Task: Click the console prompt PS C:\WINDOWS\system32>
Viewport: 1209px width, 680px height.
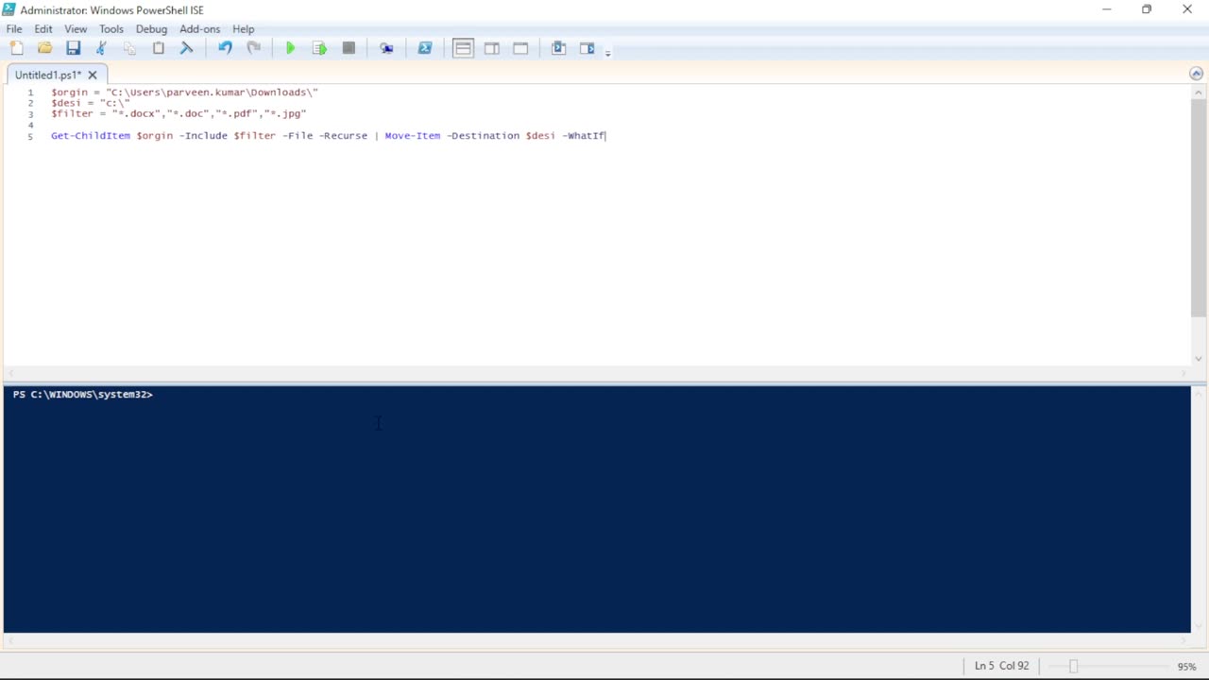Action: click(x=82, y=394)
